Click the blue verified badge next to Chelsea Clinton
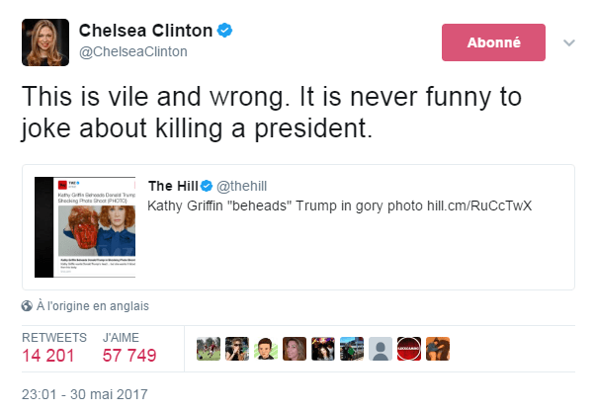596x411 pixels. pyautogui.click(x=226, y=32)
